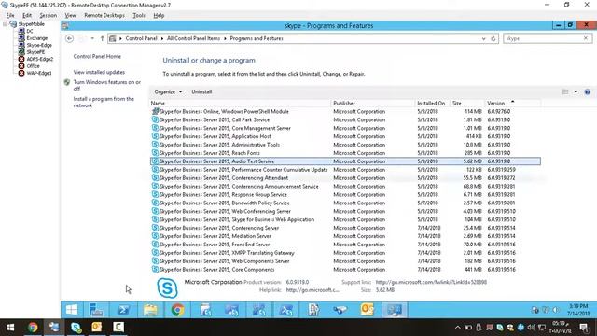Sort list by Version column header

point(512,104)
